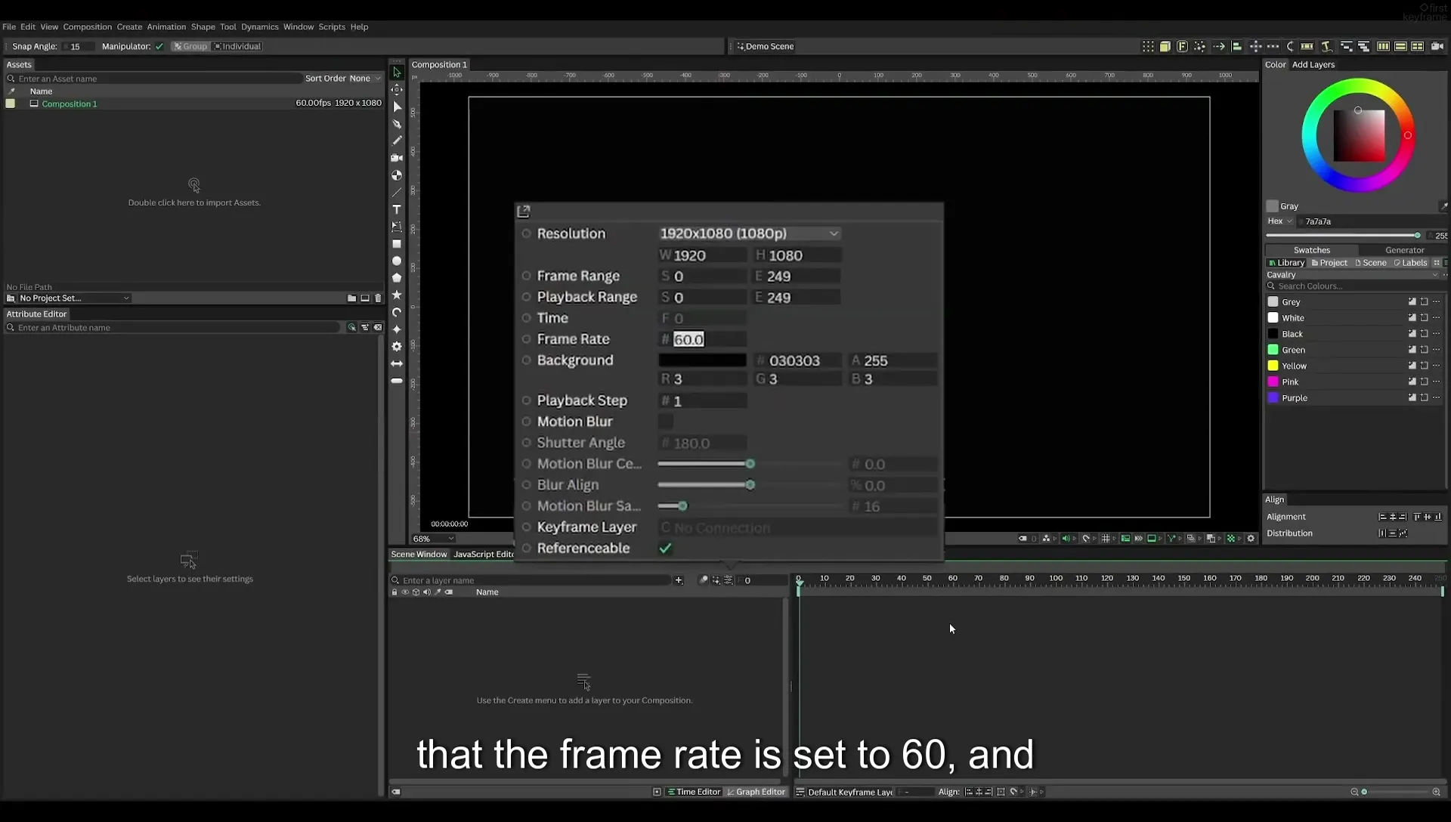Click the Background colour swatch
The width and height of the screenshot is (1451, 822).
point(702,360)
